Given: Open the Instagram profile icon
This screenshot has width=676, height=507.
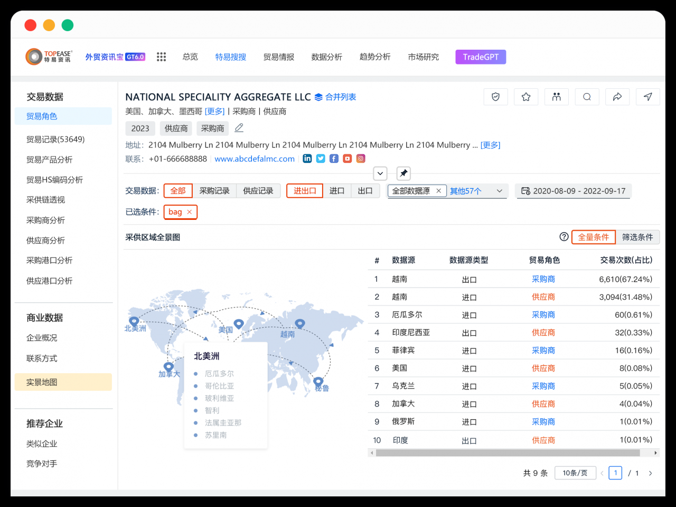Looking at the screenshot, I should tap(361, 159).
